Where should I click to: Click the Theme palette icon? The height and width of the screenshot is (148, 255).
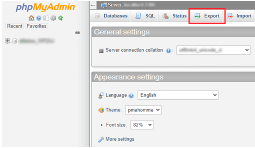coord(101,110)
